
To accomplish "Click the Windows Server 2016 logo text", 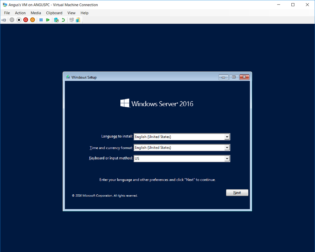I will pos(162,104).
